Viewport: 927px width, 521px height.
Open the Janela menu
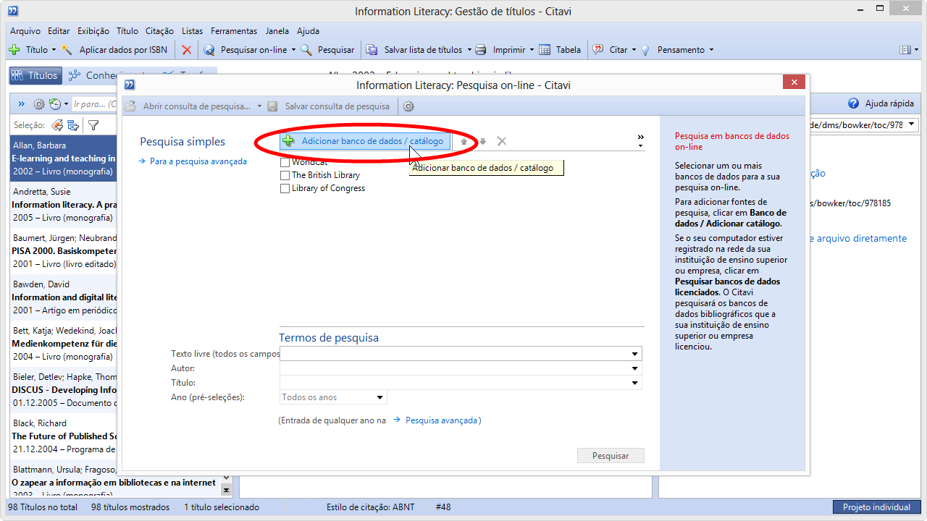pyautogui.click(x=277, y=31)
